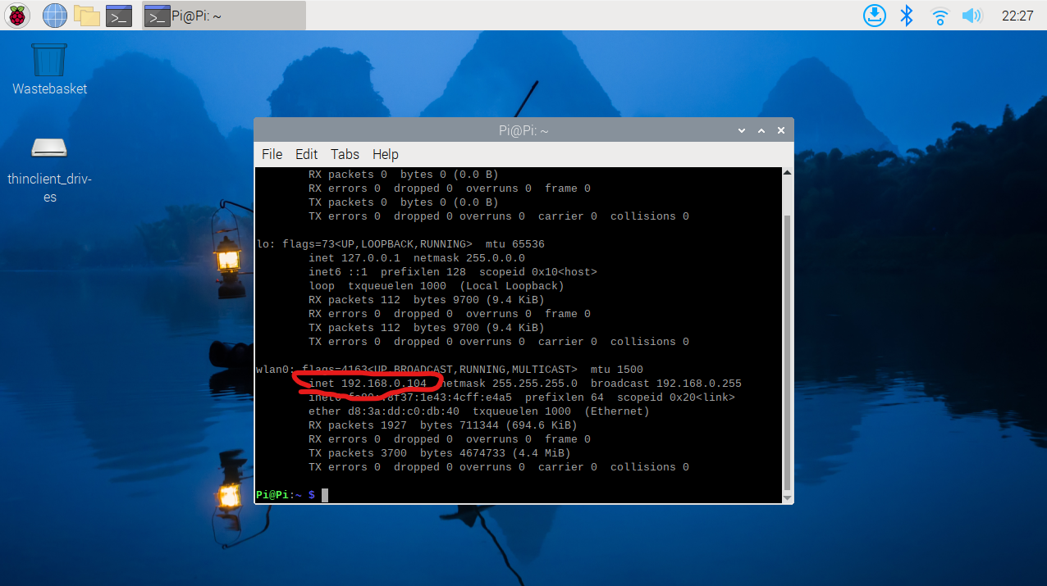Launch the web browser globe icon
1047x586 pixels.
[54, 15]
